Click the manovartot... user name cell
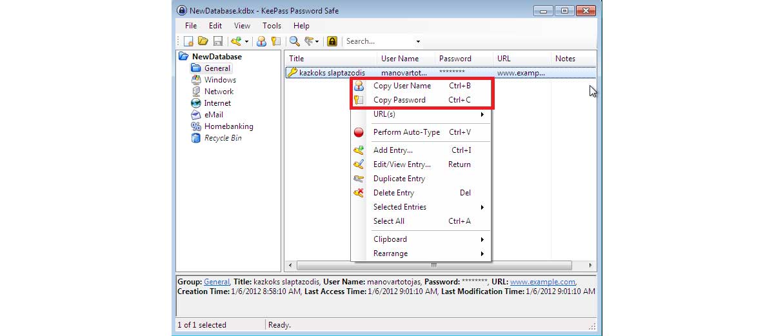The image size is (774, 336). [404, 73]
